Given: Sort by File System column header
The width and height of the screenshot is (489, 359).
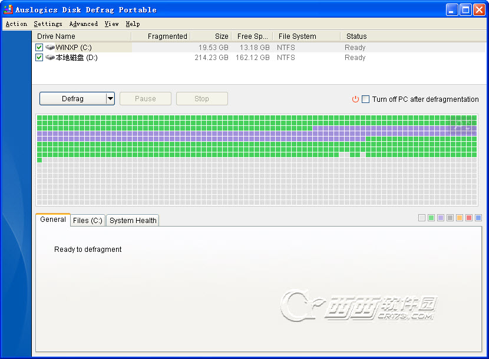Looking at the screenshot, I should (307, 36).
